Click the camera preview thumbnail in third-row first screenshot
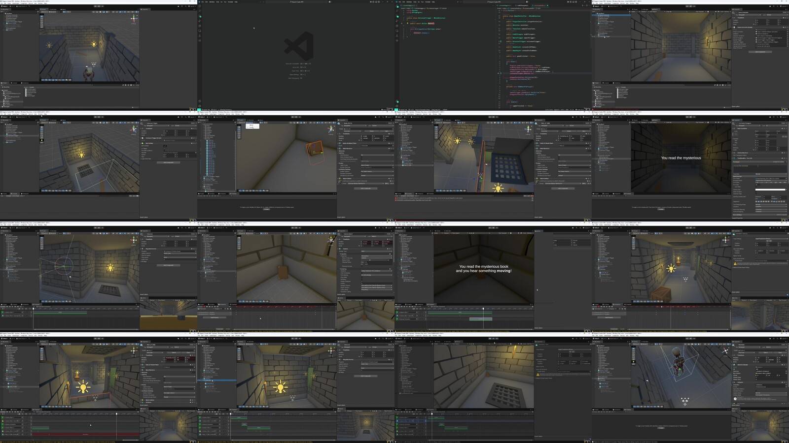Viewport: 789px width, 443px height. (x=168, y=316)
